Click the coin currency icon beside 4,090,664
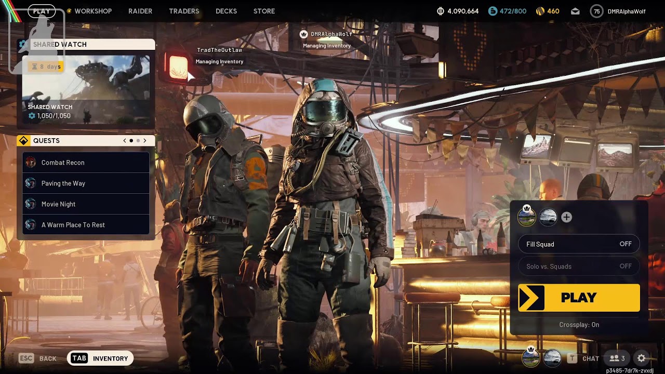The image size is (665, 374). pos(441,11)
